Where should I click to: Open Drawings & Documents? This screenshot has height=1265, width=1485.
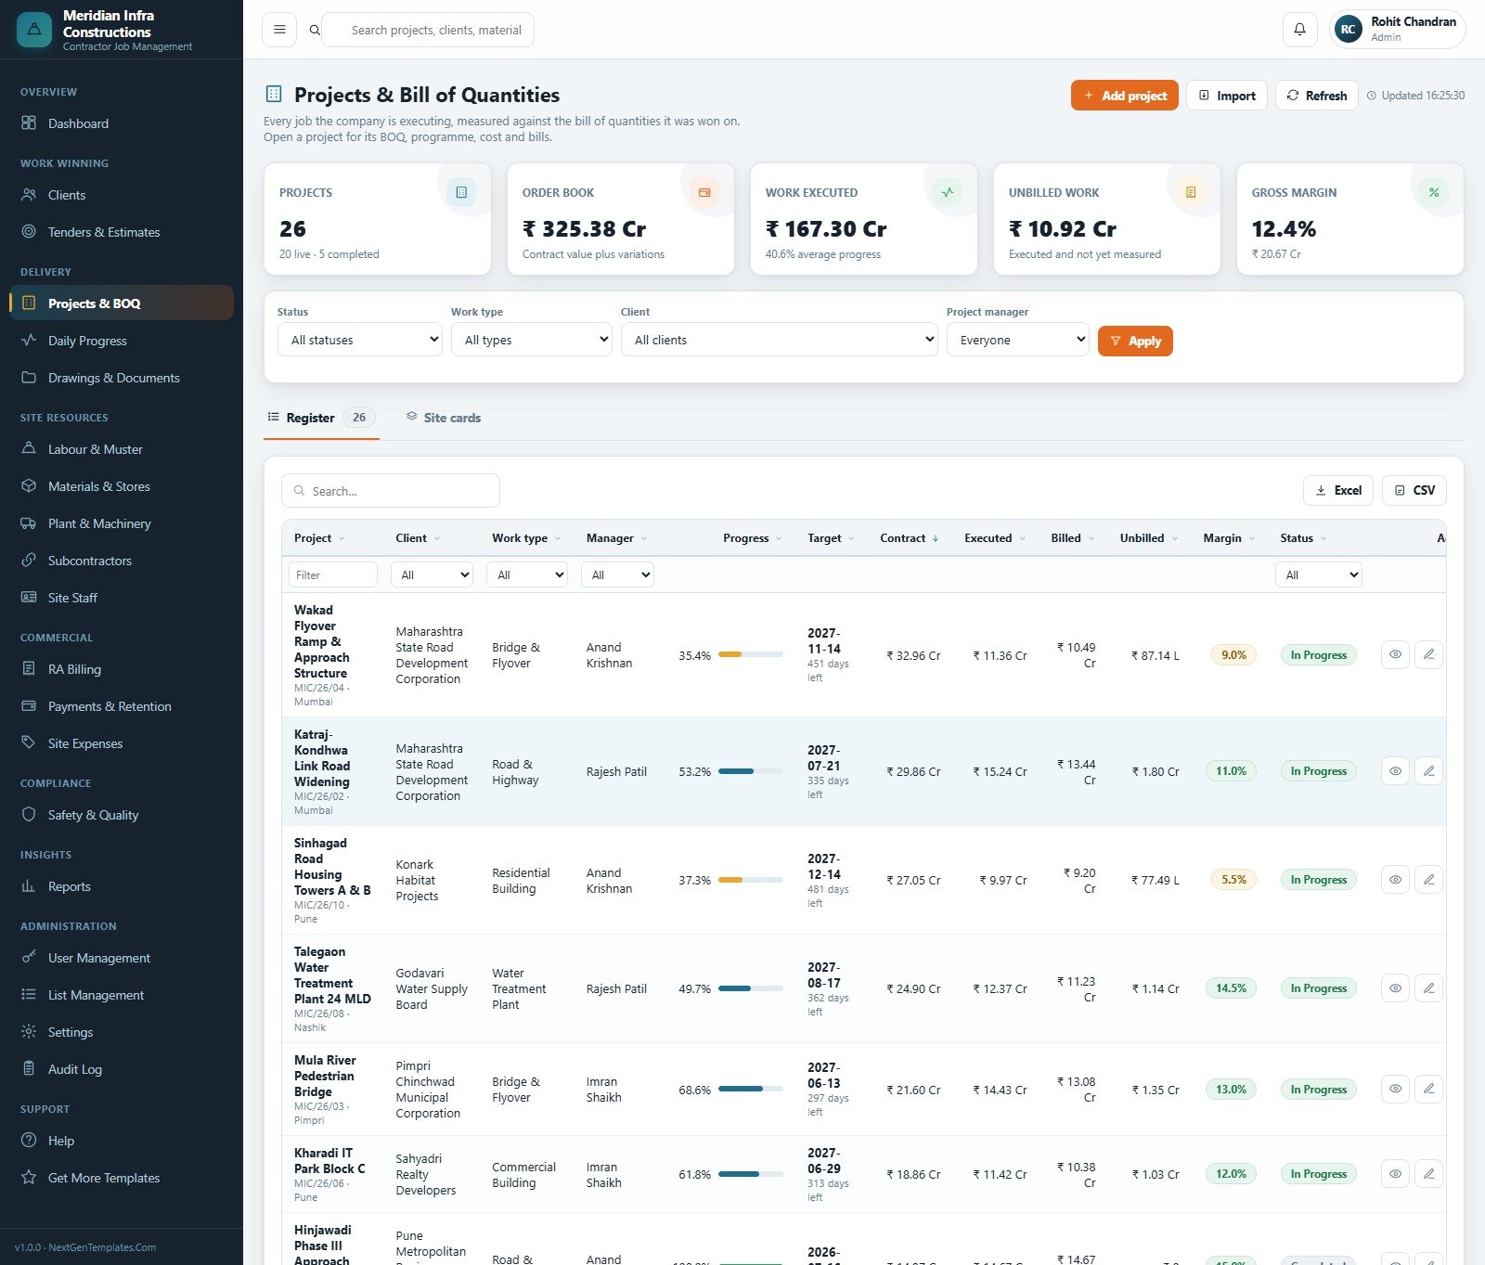[x=122, y=378]
